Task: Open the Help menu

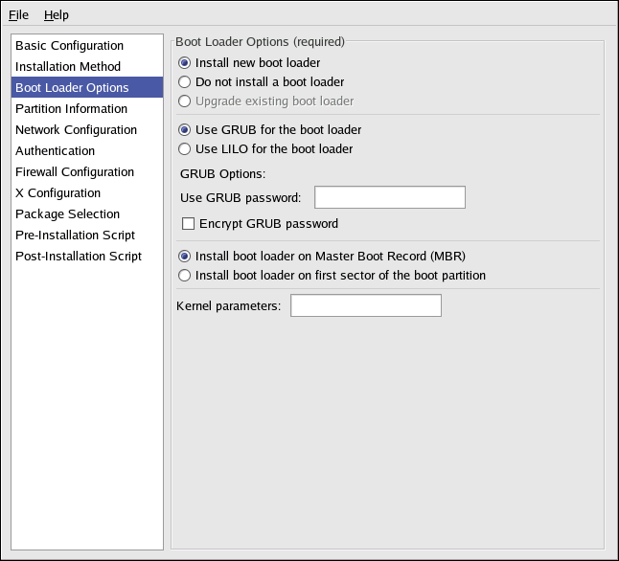Action: (56, 14)
